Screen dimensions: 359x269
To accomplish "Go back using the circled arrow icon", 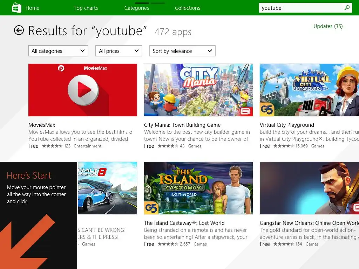I will click(19, 30).
